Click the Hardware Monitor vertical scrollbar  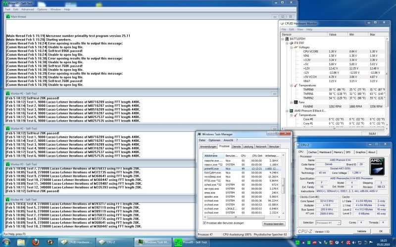(x=387, y=81)
